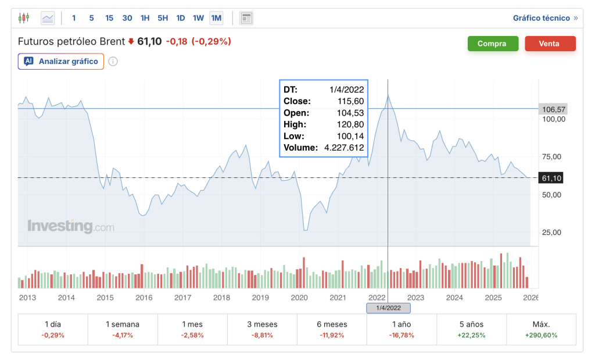The image size is (595, 361).
Task: Click the 1/4/2022 date marker on axis
Action: point(388,308)
